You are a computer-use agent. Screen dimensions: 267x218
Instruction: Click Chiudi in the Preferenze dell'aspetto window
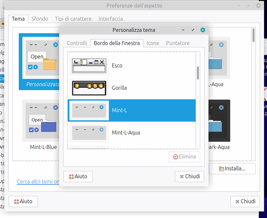click(245, 201)
